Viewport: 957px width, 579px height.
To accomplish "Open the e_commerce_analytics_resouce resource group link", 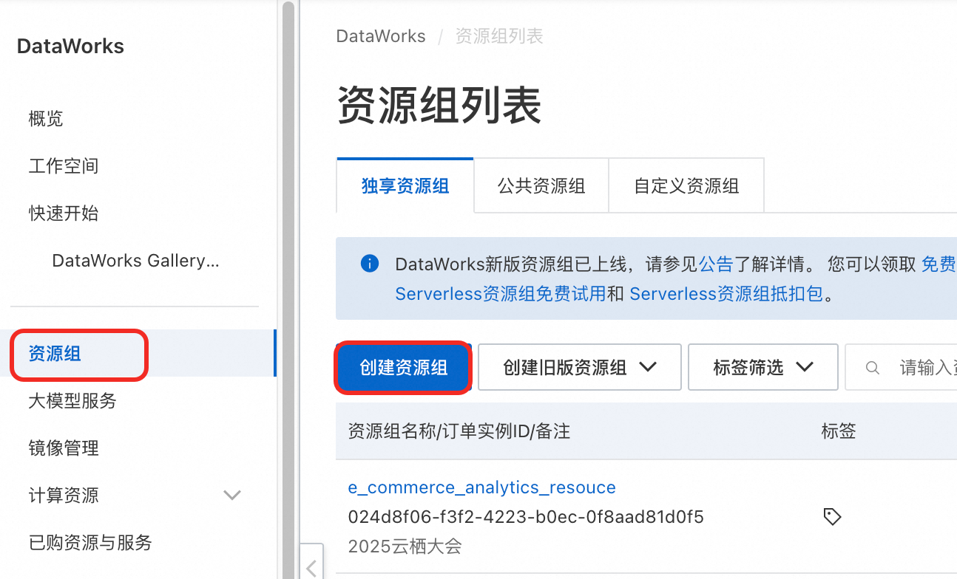I will (x=482, y=487).
